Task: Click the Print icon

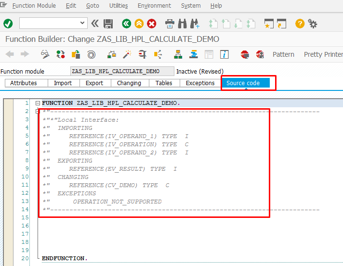Action: point(170,24)
